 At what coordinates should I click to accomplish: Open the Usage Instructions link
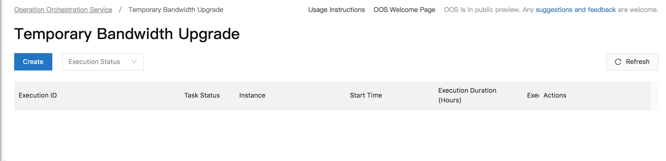(336, 9)
